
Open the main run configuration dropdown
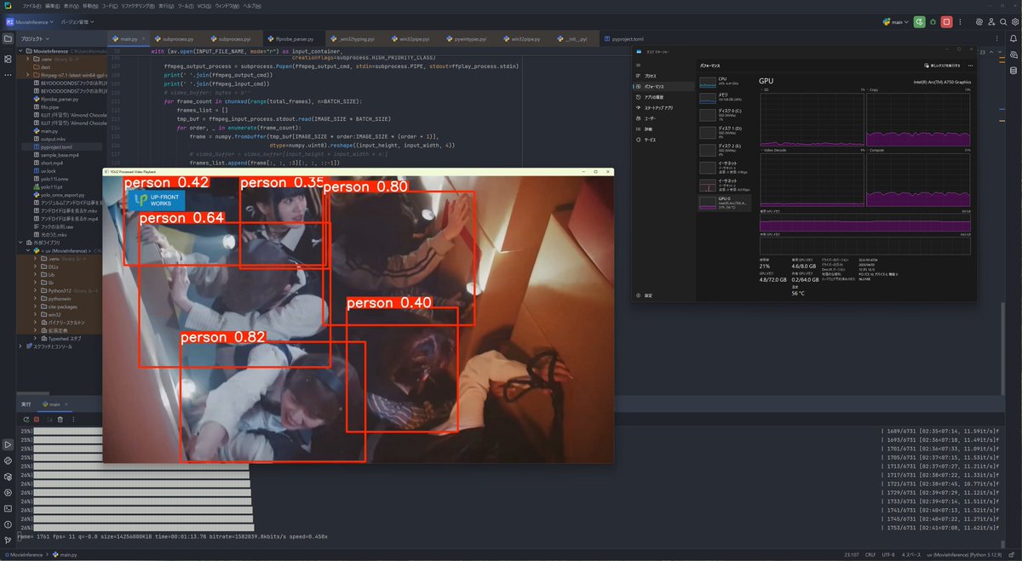896,21
